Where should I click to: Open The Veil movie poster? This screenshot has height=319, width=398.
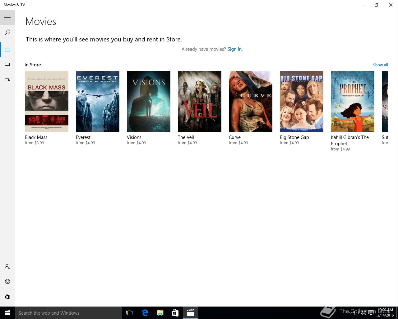pos(200,102)
